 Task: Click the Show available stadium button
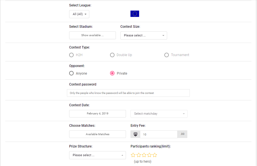click(x=92, y=35)
